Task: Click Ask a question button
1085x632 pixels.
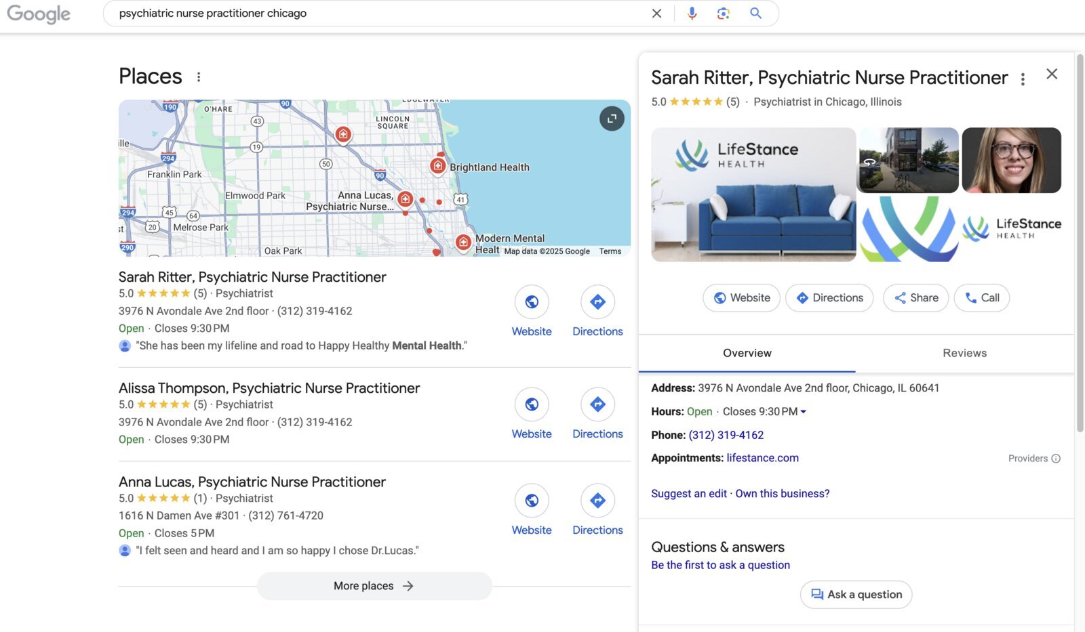Action: [x=856, y=595]
